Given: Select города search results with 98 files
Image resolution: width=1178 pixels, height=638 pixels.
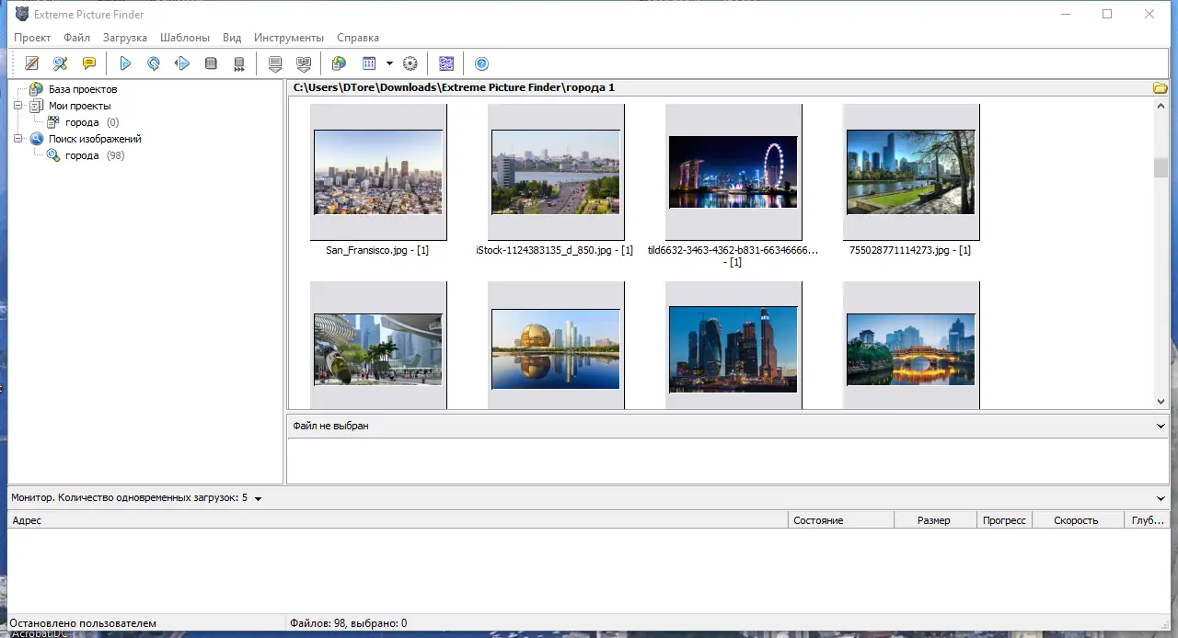Looking at the screenshot, I should [82, 155].
